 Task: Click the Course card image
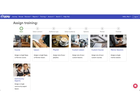[x=22, y=41]
